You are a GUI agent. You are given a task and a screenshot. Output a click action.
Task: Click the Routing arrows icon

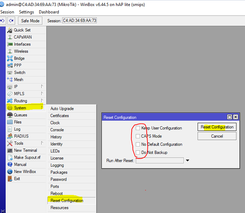10,101
